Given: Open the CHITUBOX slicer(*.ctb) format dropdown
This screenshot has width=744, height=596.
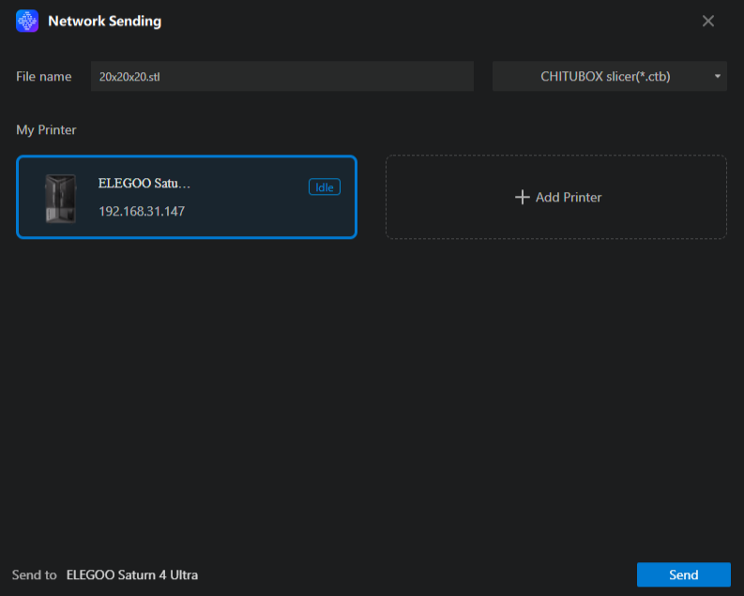Looking at the screenshot, I should [x=609, y=76].
